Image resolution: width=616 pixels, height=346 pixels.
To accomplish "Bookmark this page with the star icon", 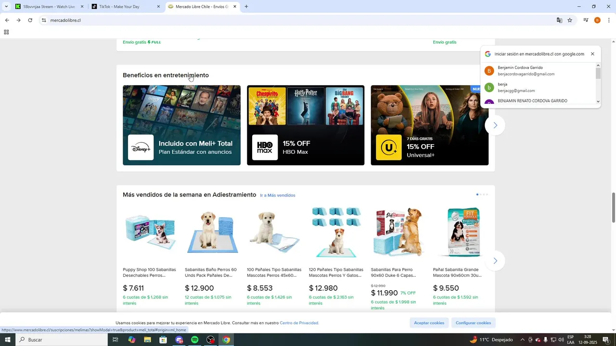I will (570, 20).
